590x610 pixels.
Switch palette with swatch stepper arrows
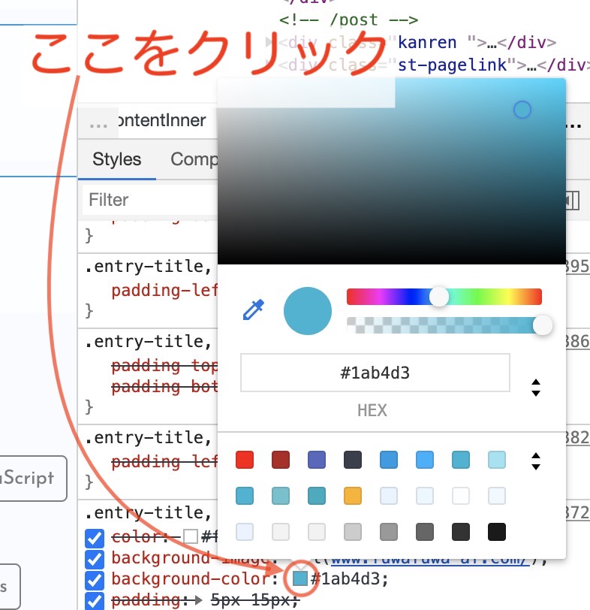point(536,461)
